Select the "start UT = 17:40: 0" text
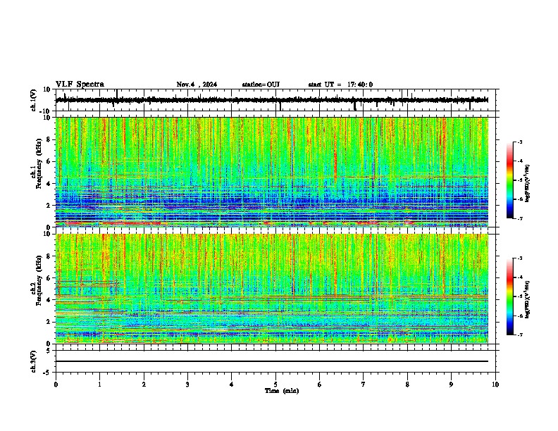 pos(340,85)
